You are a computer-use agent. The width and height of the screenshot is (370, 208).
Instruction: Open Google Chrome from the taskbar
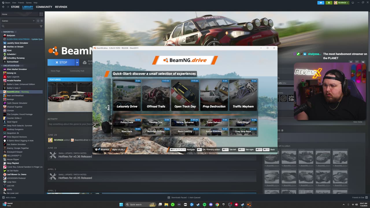coord(217,205)
